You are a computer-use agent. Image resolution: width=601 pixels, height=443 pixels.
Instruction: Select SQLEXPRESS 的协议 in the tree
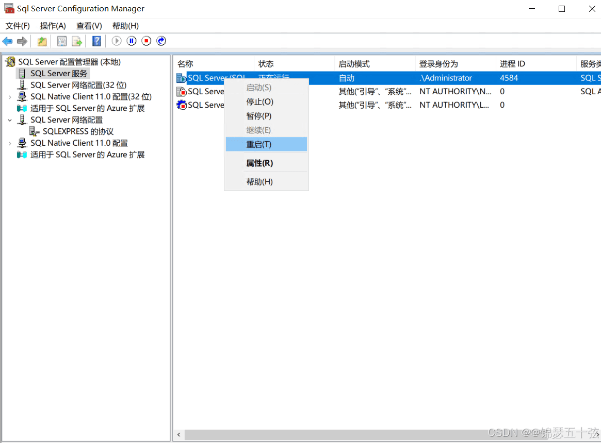(78, 131)
